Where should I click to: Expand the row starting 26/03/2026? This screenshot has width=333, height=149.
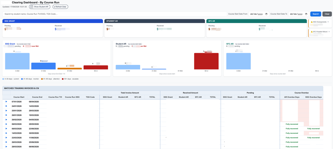pos(6,142)
